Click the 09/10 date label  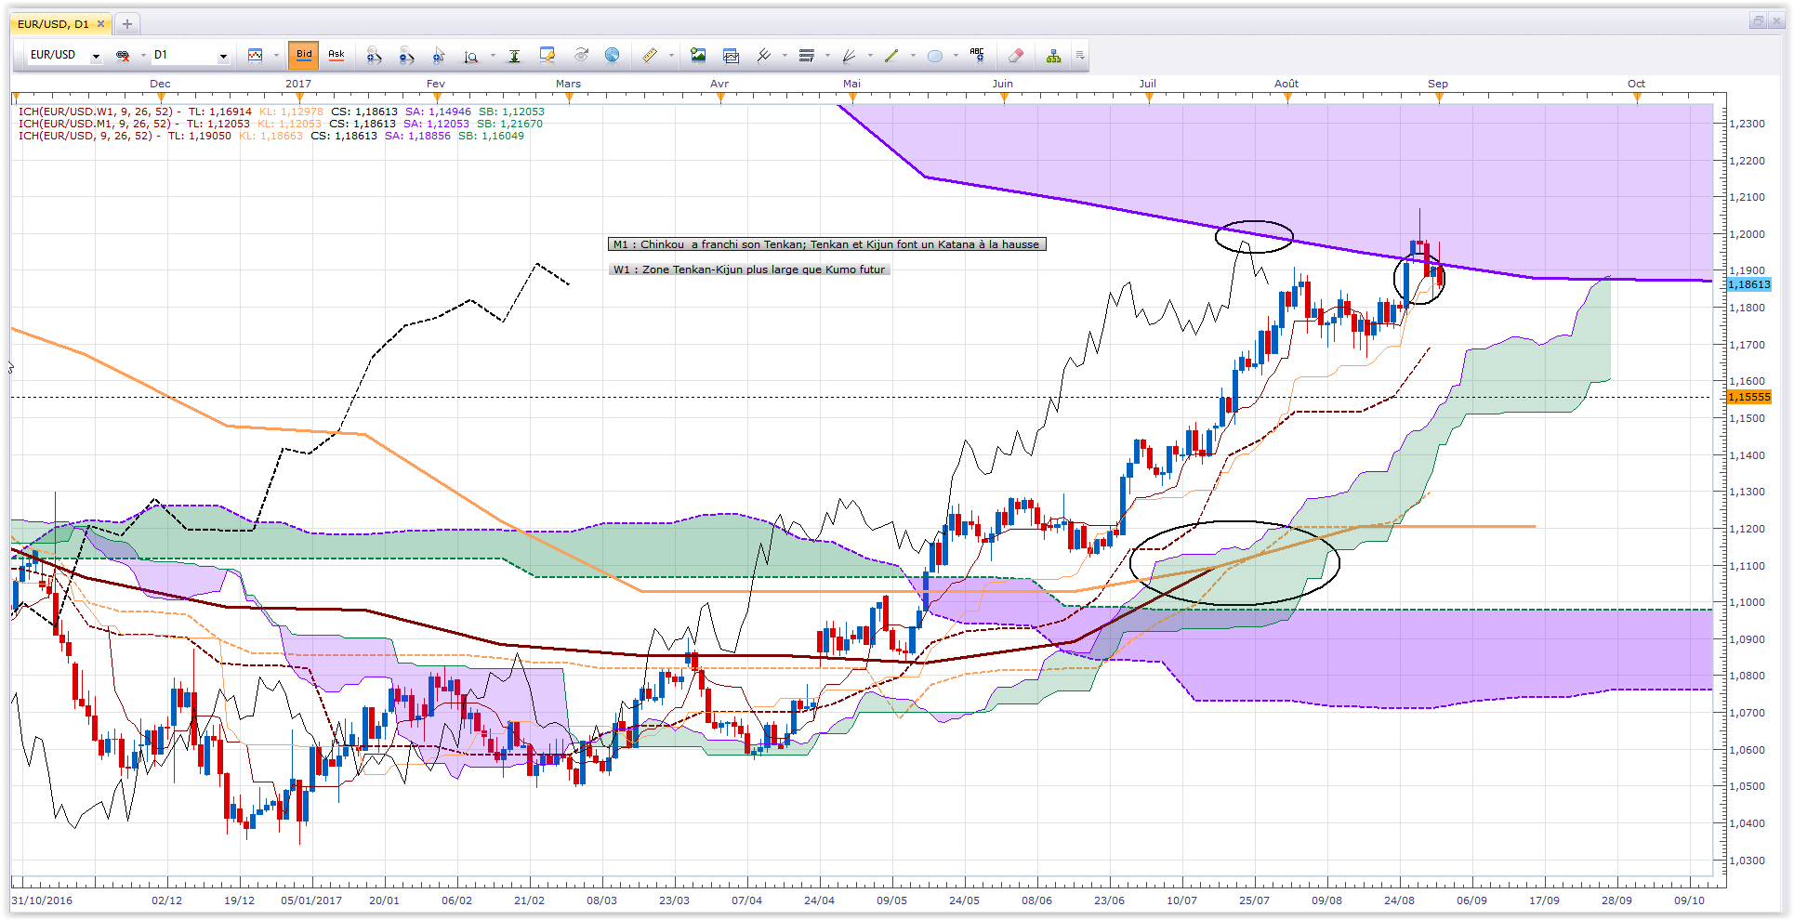1689,900
